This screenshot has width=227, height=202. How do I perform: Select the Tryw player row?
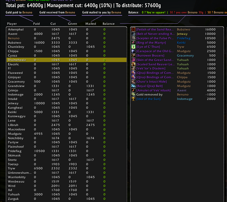pyautogui.click(x=67, y=168)
